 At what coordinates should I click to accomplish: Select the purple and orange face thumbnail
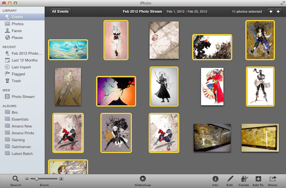point(116,91)
